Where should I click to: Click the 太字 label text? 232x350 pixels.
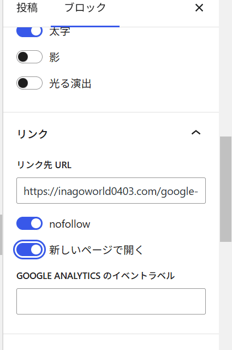(x=60, y=32)
